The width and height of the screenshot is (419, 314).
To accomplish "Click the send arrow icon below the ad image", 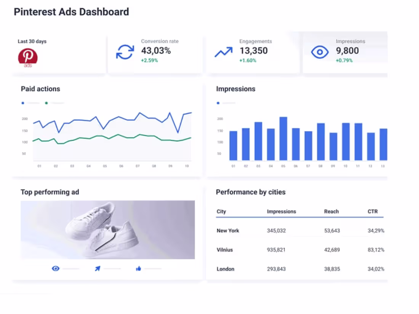I will (x=97, y=268).
